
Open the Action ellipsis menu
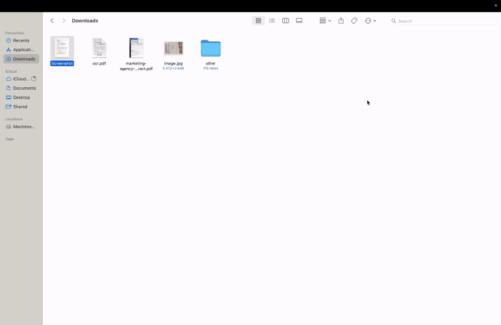(370, 20)
